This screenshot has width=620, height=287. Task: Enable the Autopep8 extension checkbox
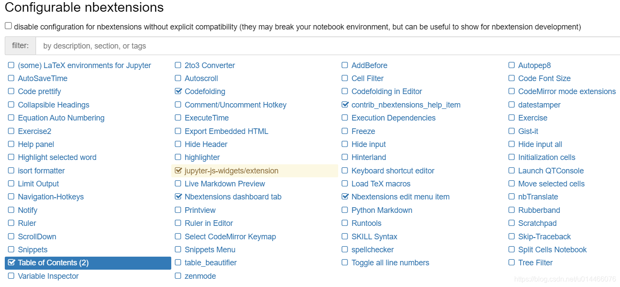point(512,65)
